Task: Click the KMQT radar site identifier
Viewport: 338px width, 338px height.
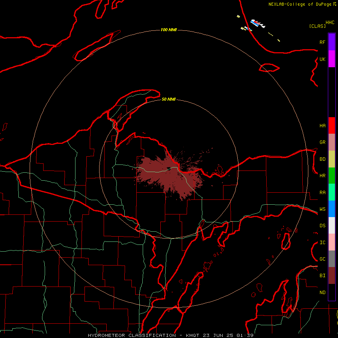Action: click(193, 335)
